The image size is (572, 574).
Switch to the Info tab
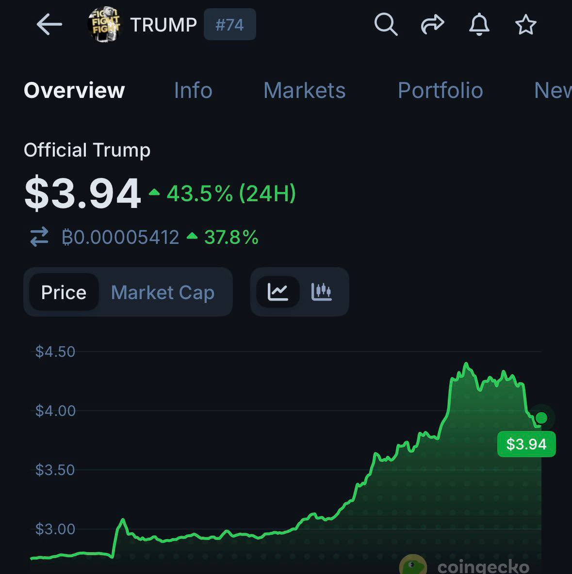[193, 91]
